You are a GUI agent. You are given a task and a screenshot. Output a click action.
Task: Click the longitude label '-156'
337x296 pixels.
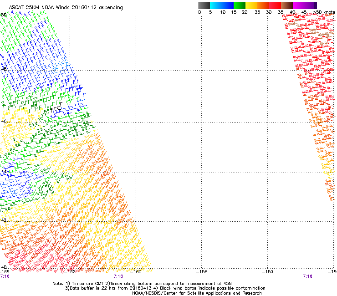point(202,272)
